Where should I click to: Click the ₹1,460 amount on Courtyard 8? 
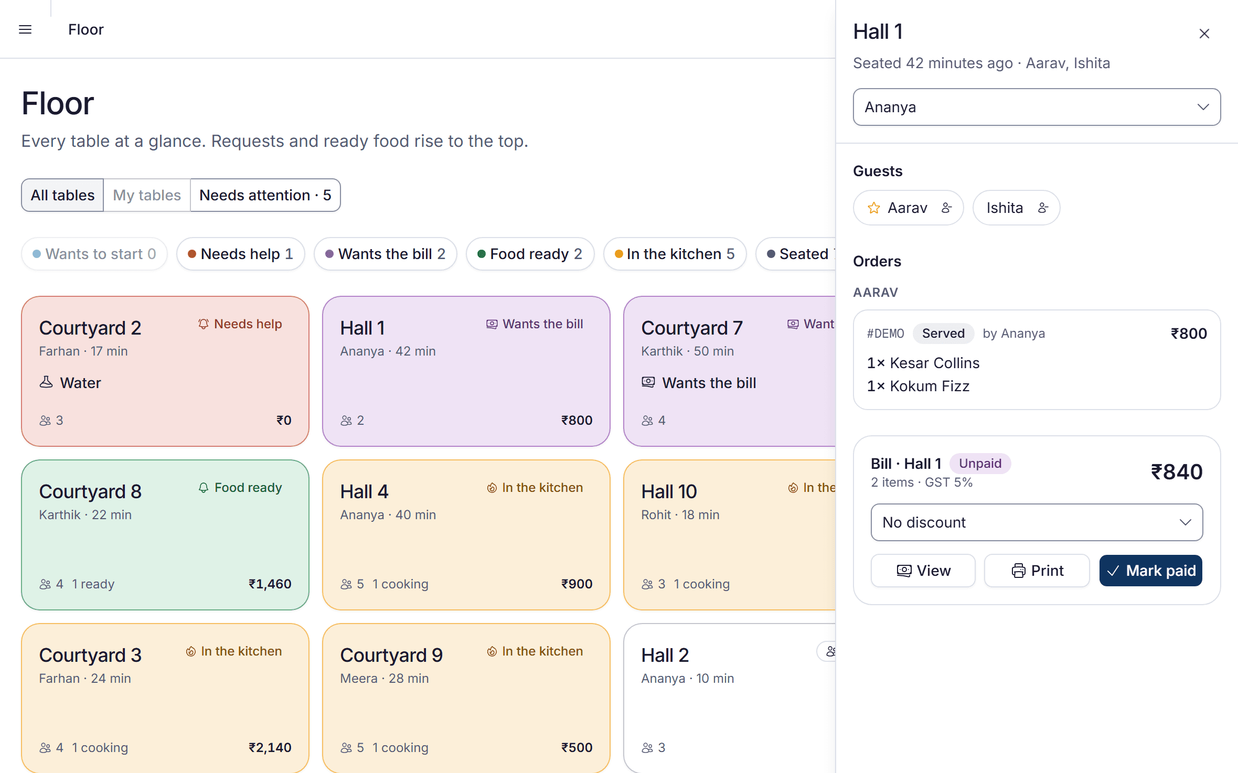(270, 584)
